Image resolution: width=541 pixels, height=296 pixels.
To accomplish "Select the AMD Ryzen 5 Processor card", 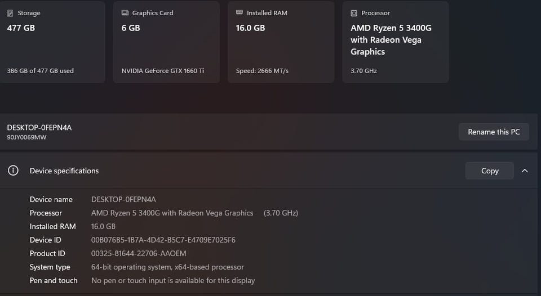I will (x=396, y=42).
